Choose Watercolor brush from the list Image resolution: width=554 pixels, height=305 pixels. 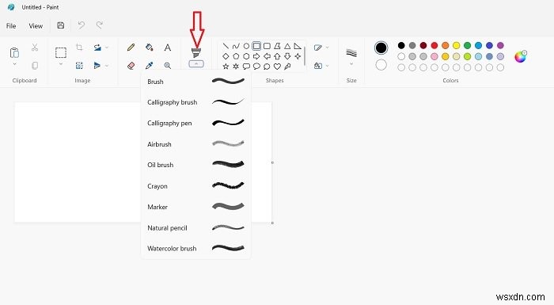click(x=196, y=249)
